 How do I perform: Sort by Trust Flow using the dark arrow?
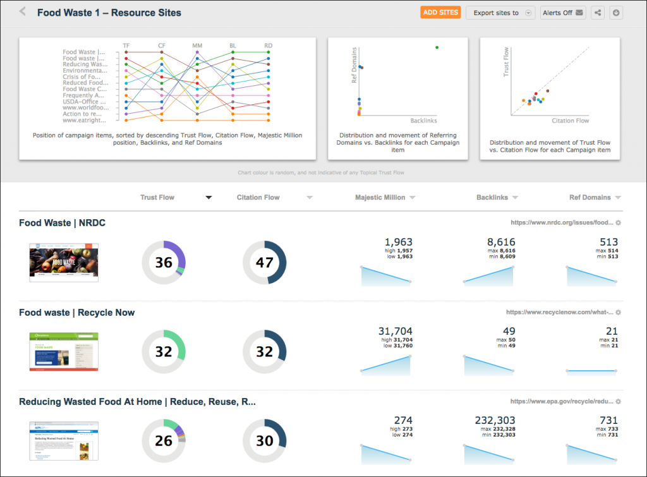[209, 198]
